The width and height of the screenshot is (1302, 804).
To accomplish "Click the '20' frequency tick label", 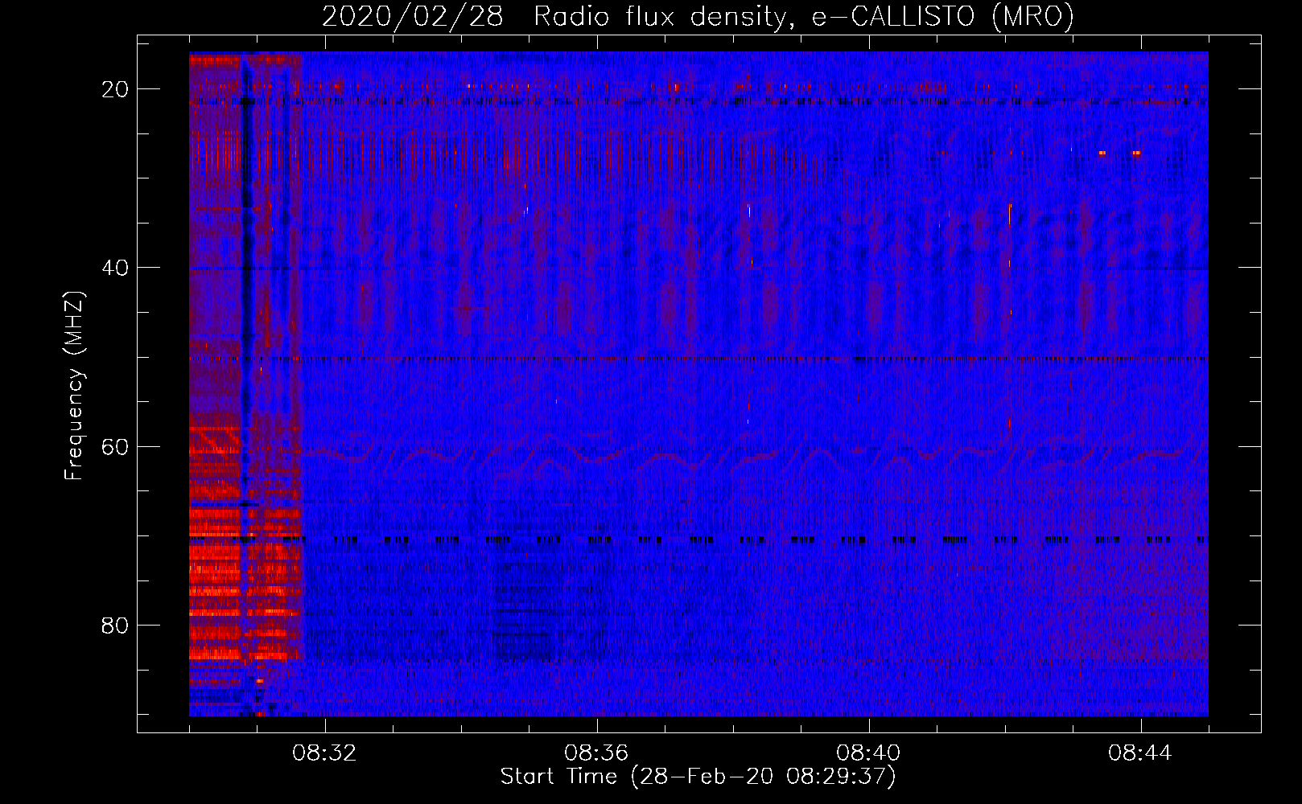I will [x=115, y=89].
